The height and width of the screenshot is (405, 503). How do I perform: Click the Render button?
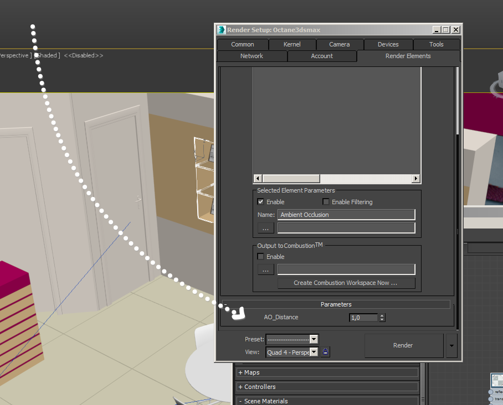tap(403, 345)
